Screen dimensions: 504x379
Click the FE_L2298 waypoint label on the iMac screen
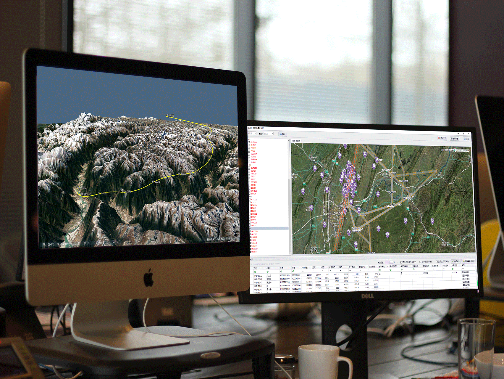click(x=156, y=182)
